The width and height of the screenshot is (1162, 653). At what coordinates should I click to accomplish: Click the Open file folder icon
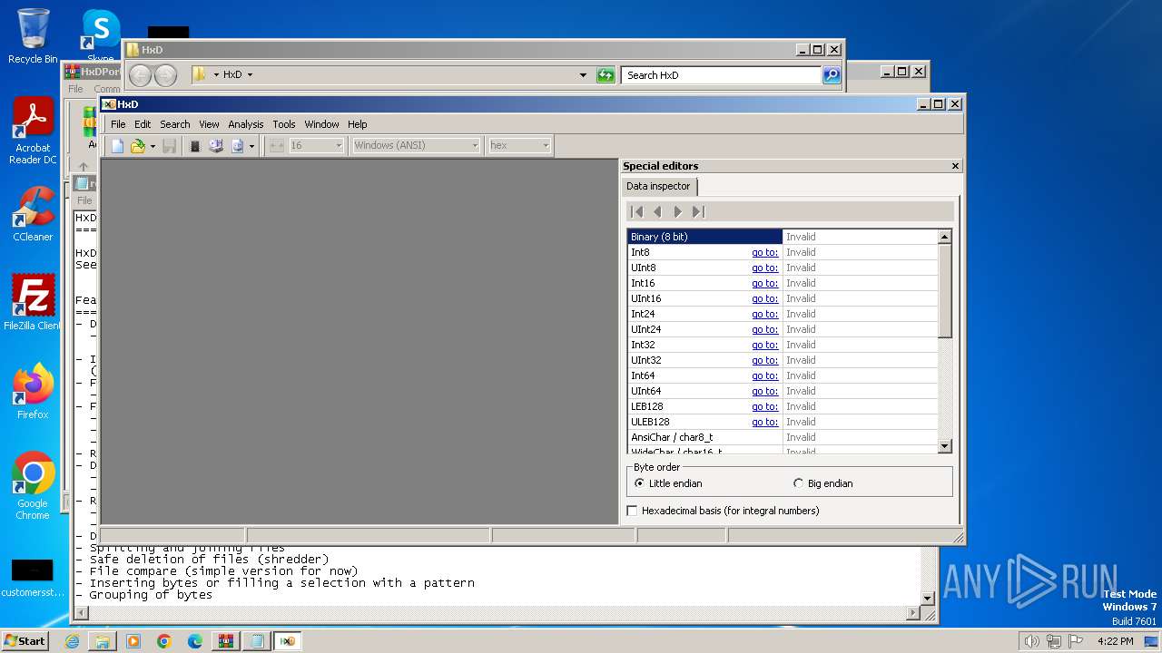pos(137,146)
